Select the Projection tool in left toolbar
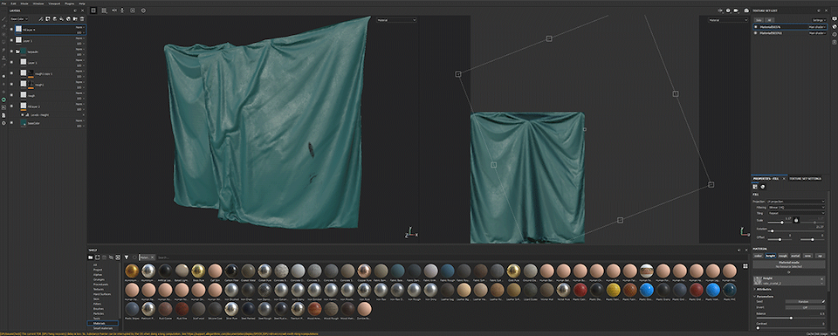The height and width of the screenshot is (336, 838). click(3, 34)
